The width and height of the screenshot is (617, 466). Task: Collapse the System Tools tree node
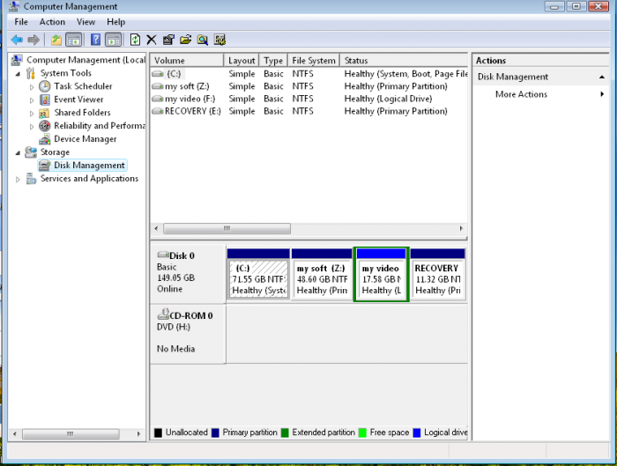click(x=19, y=73)
